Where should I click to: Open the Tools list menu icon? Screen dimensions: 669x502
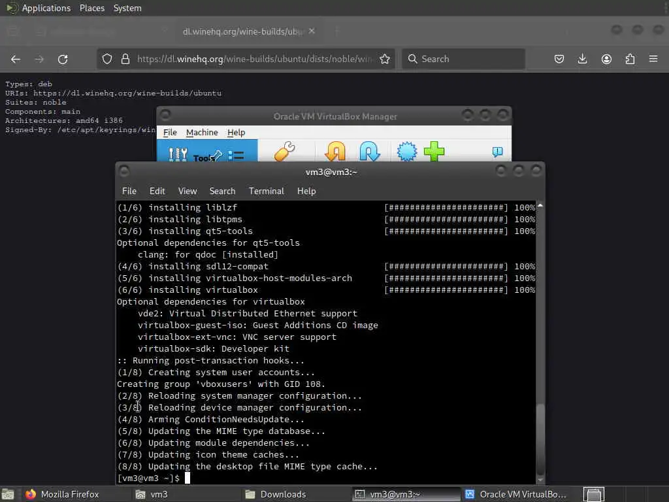point(236,156)
